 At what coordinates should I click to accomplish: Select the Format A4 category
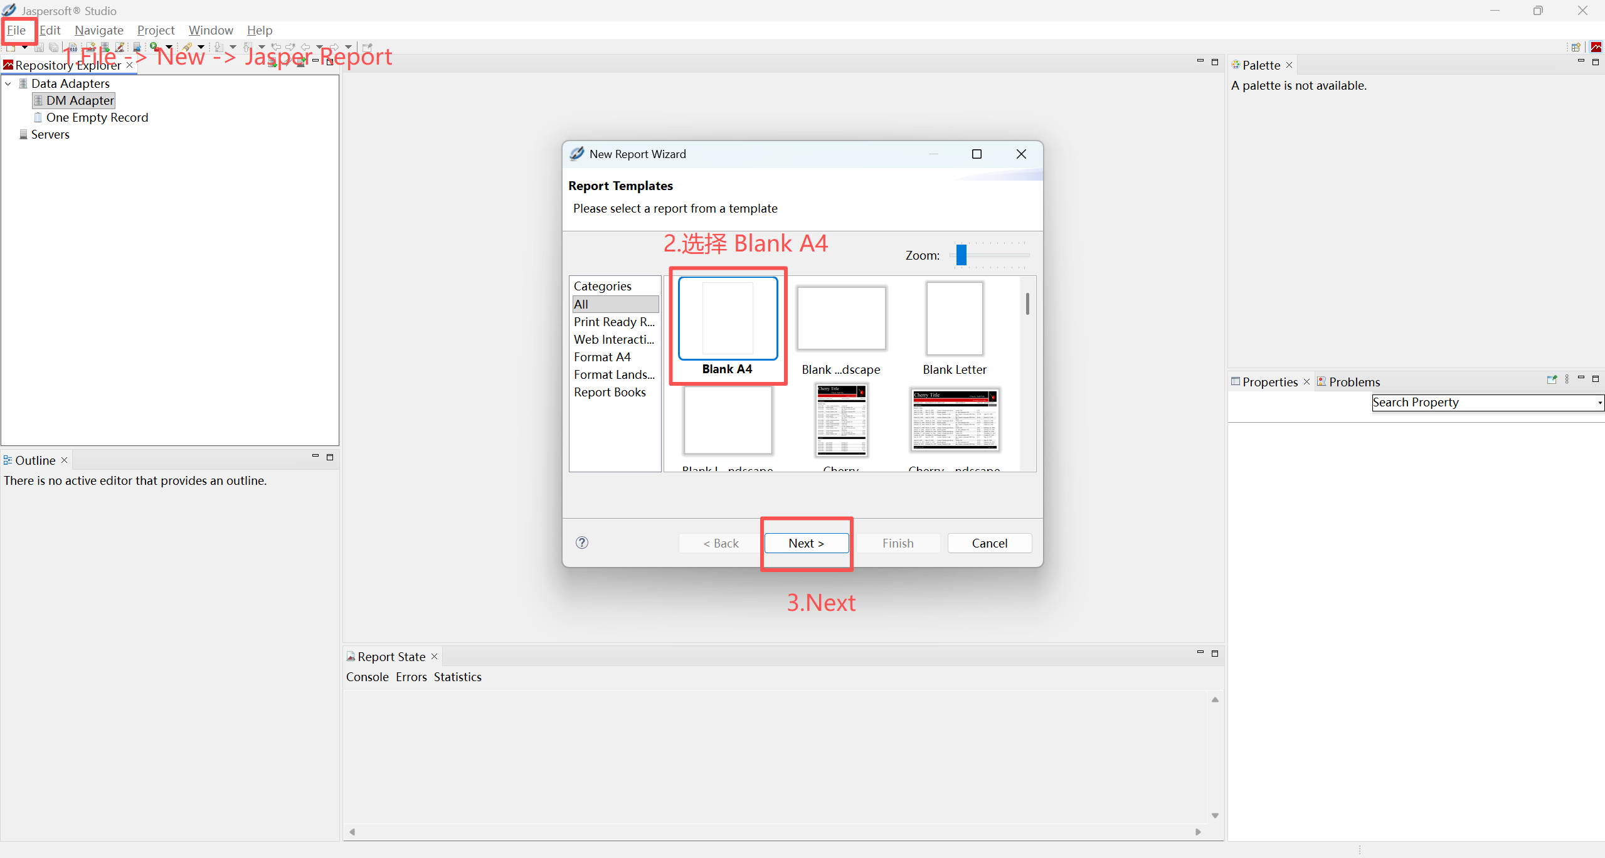pos(601,357)
